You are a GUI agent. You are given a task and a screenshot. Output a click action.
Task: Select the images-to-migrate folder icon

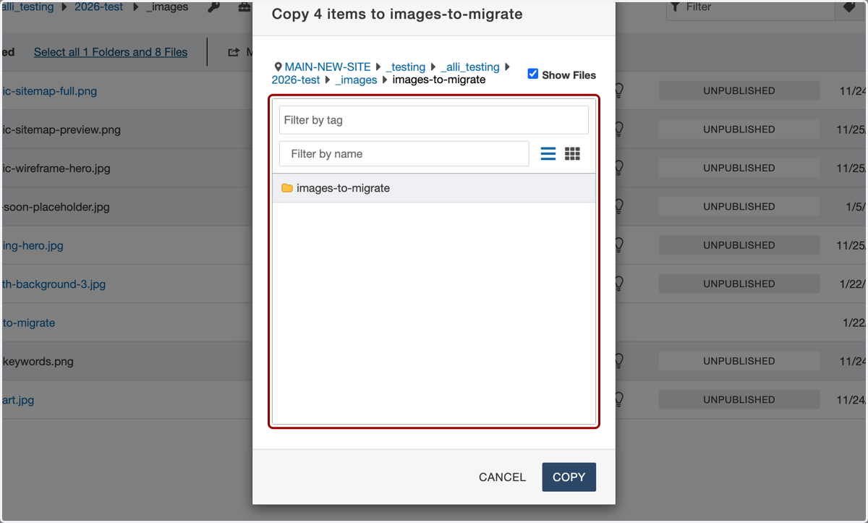pos(287,188)
